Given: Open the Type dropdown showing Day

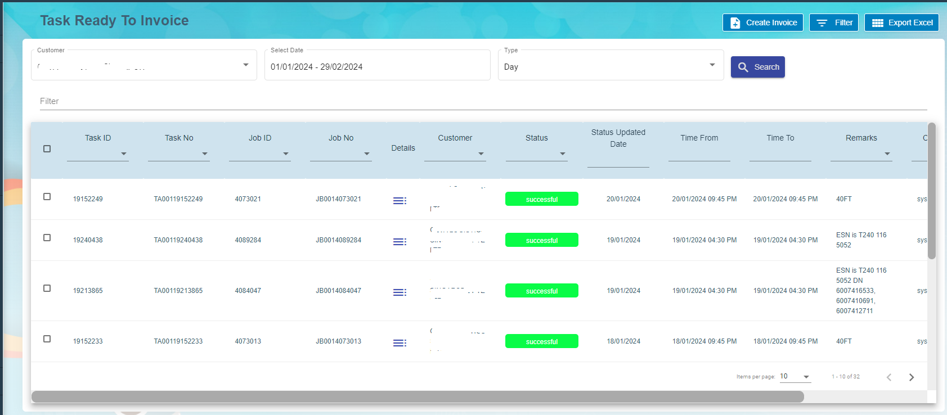Looking at the screenshot, I should (712, 65).
